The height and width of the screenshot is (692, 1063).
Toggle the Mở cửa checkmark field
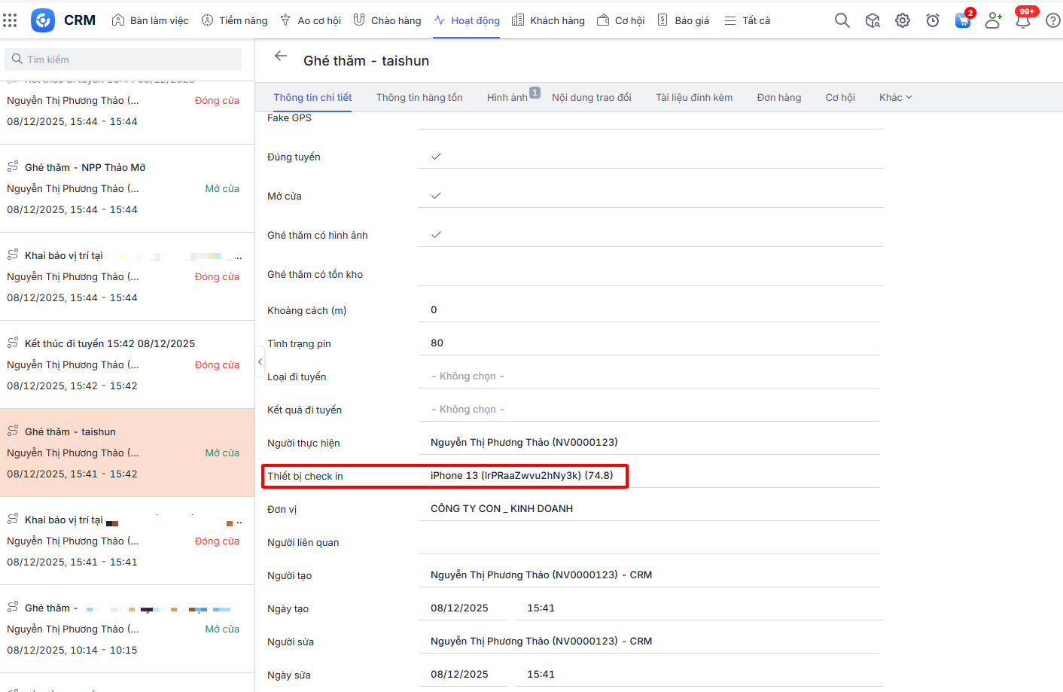[436, 196]
